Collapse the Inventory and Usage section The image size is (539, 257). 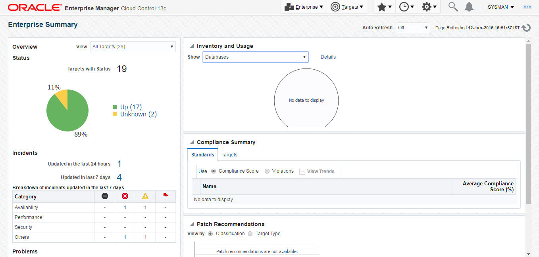192,46
